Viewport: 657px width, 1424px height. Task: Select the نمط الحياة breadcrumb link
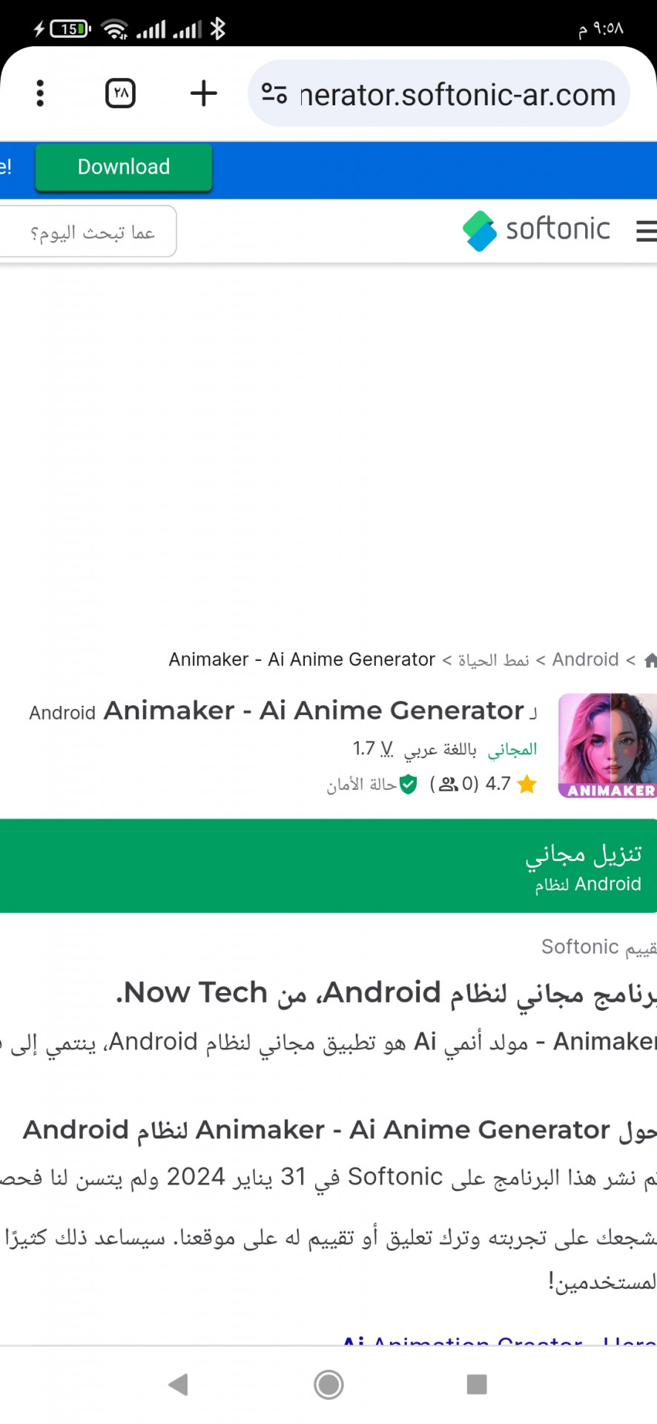pos(494,660)
